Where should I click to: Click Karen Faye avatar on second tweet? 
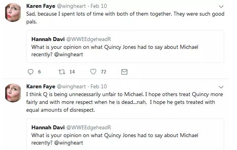point(13,93)
